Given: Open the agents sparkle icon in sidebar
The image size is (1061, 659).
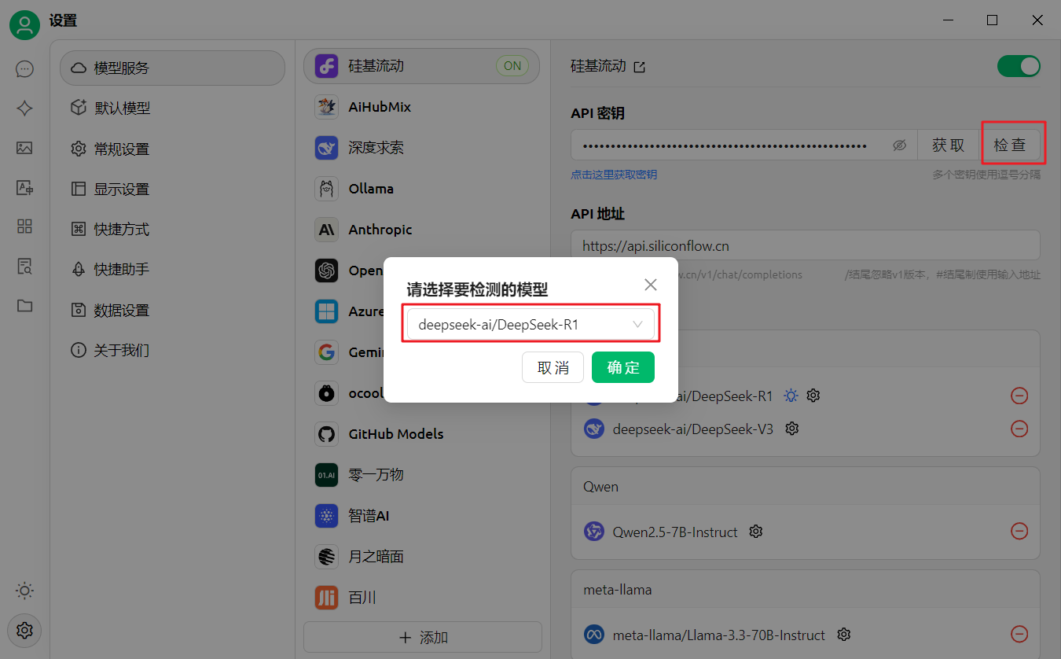Looking at the screenshot, I should point(24,109).
